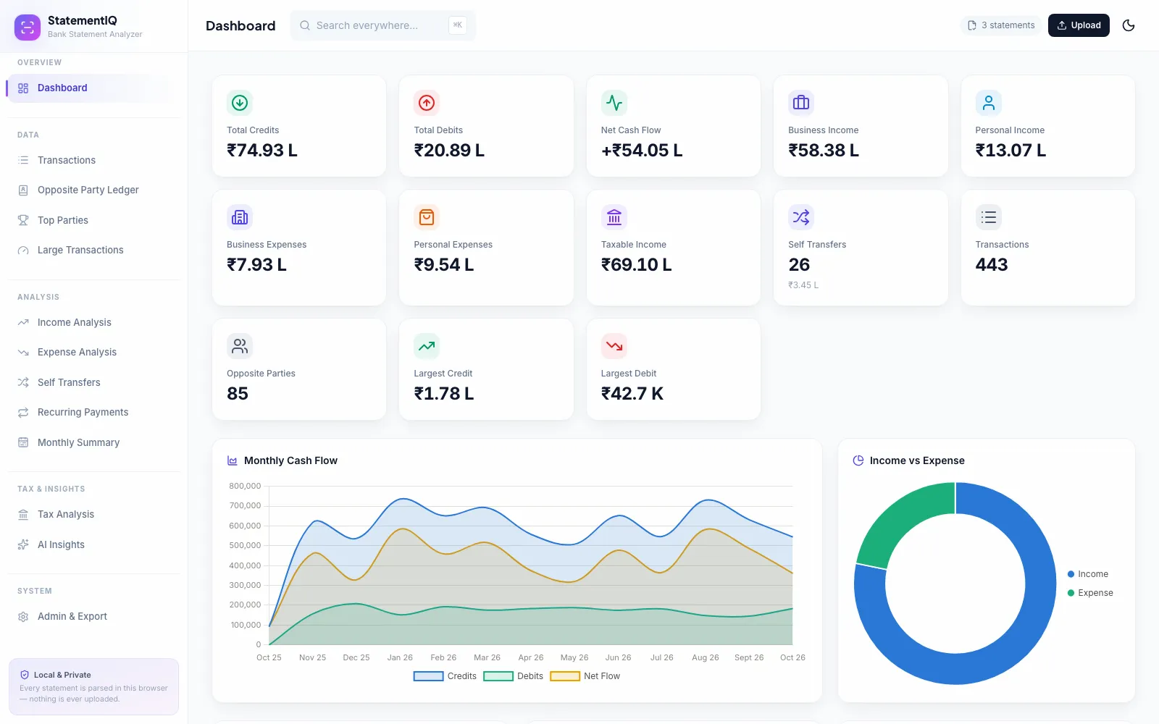Click the Expense Analysis icon
The image size is (1159, 724).
click(x=23, y=353)
